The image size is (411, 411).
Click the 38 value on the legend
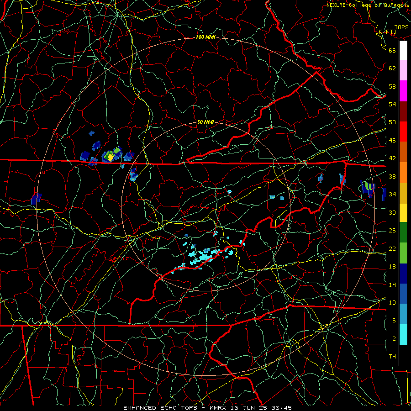point(392,176)
